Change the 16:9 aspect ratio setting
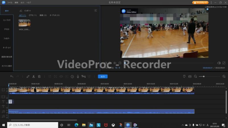228x128 pixels. click(x=117, y=68)
